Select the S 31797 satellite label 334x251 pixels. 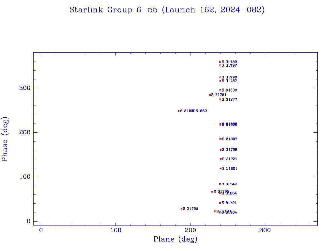point(229,65)
